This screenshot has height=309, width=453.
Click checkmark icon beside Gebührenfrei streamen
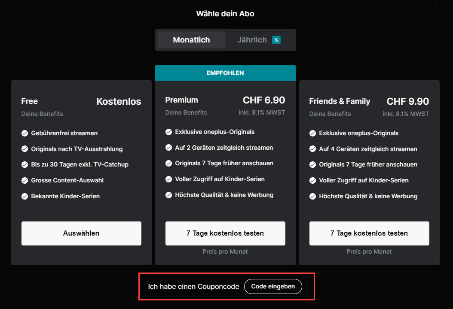coord(25,133)
